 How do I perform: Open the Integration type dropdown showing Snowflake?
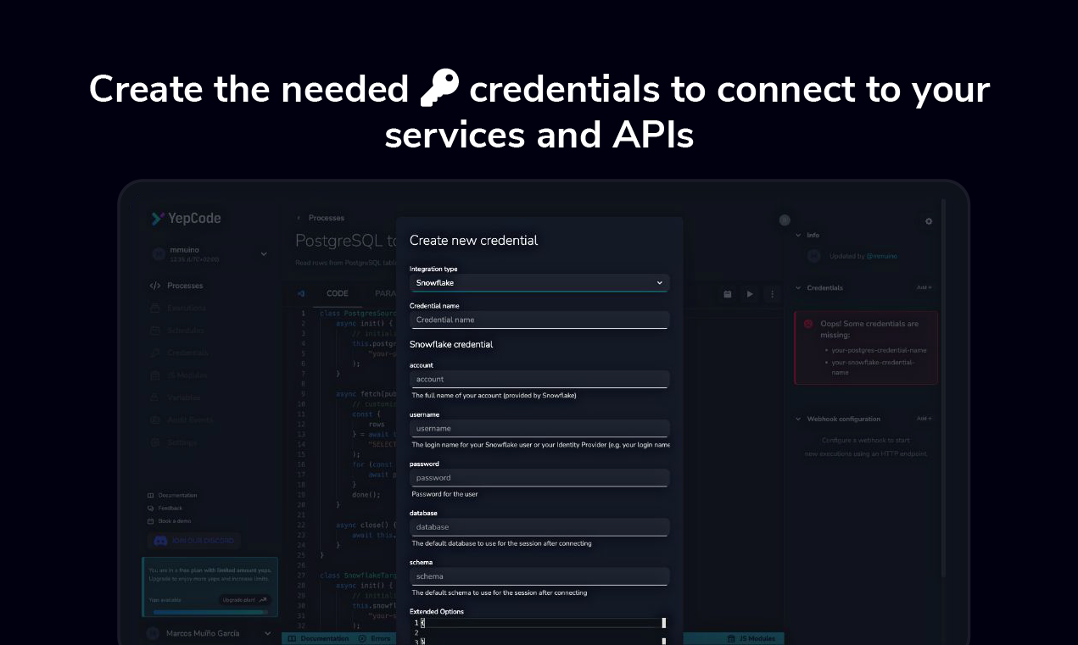(x=539, y=283)
